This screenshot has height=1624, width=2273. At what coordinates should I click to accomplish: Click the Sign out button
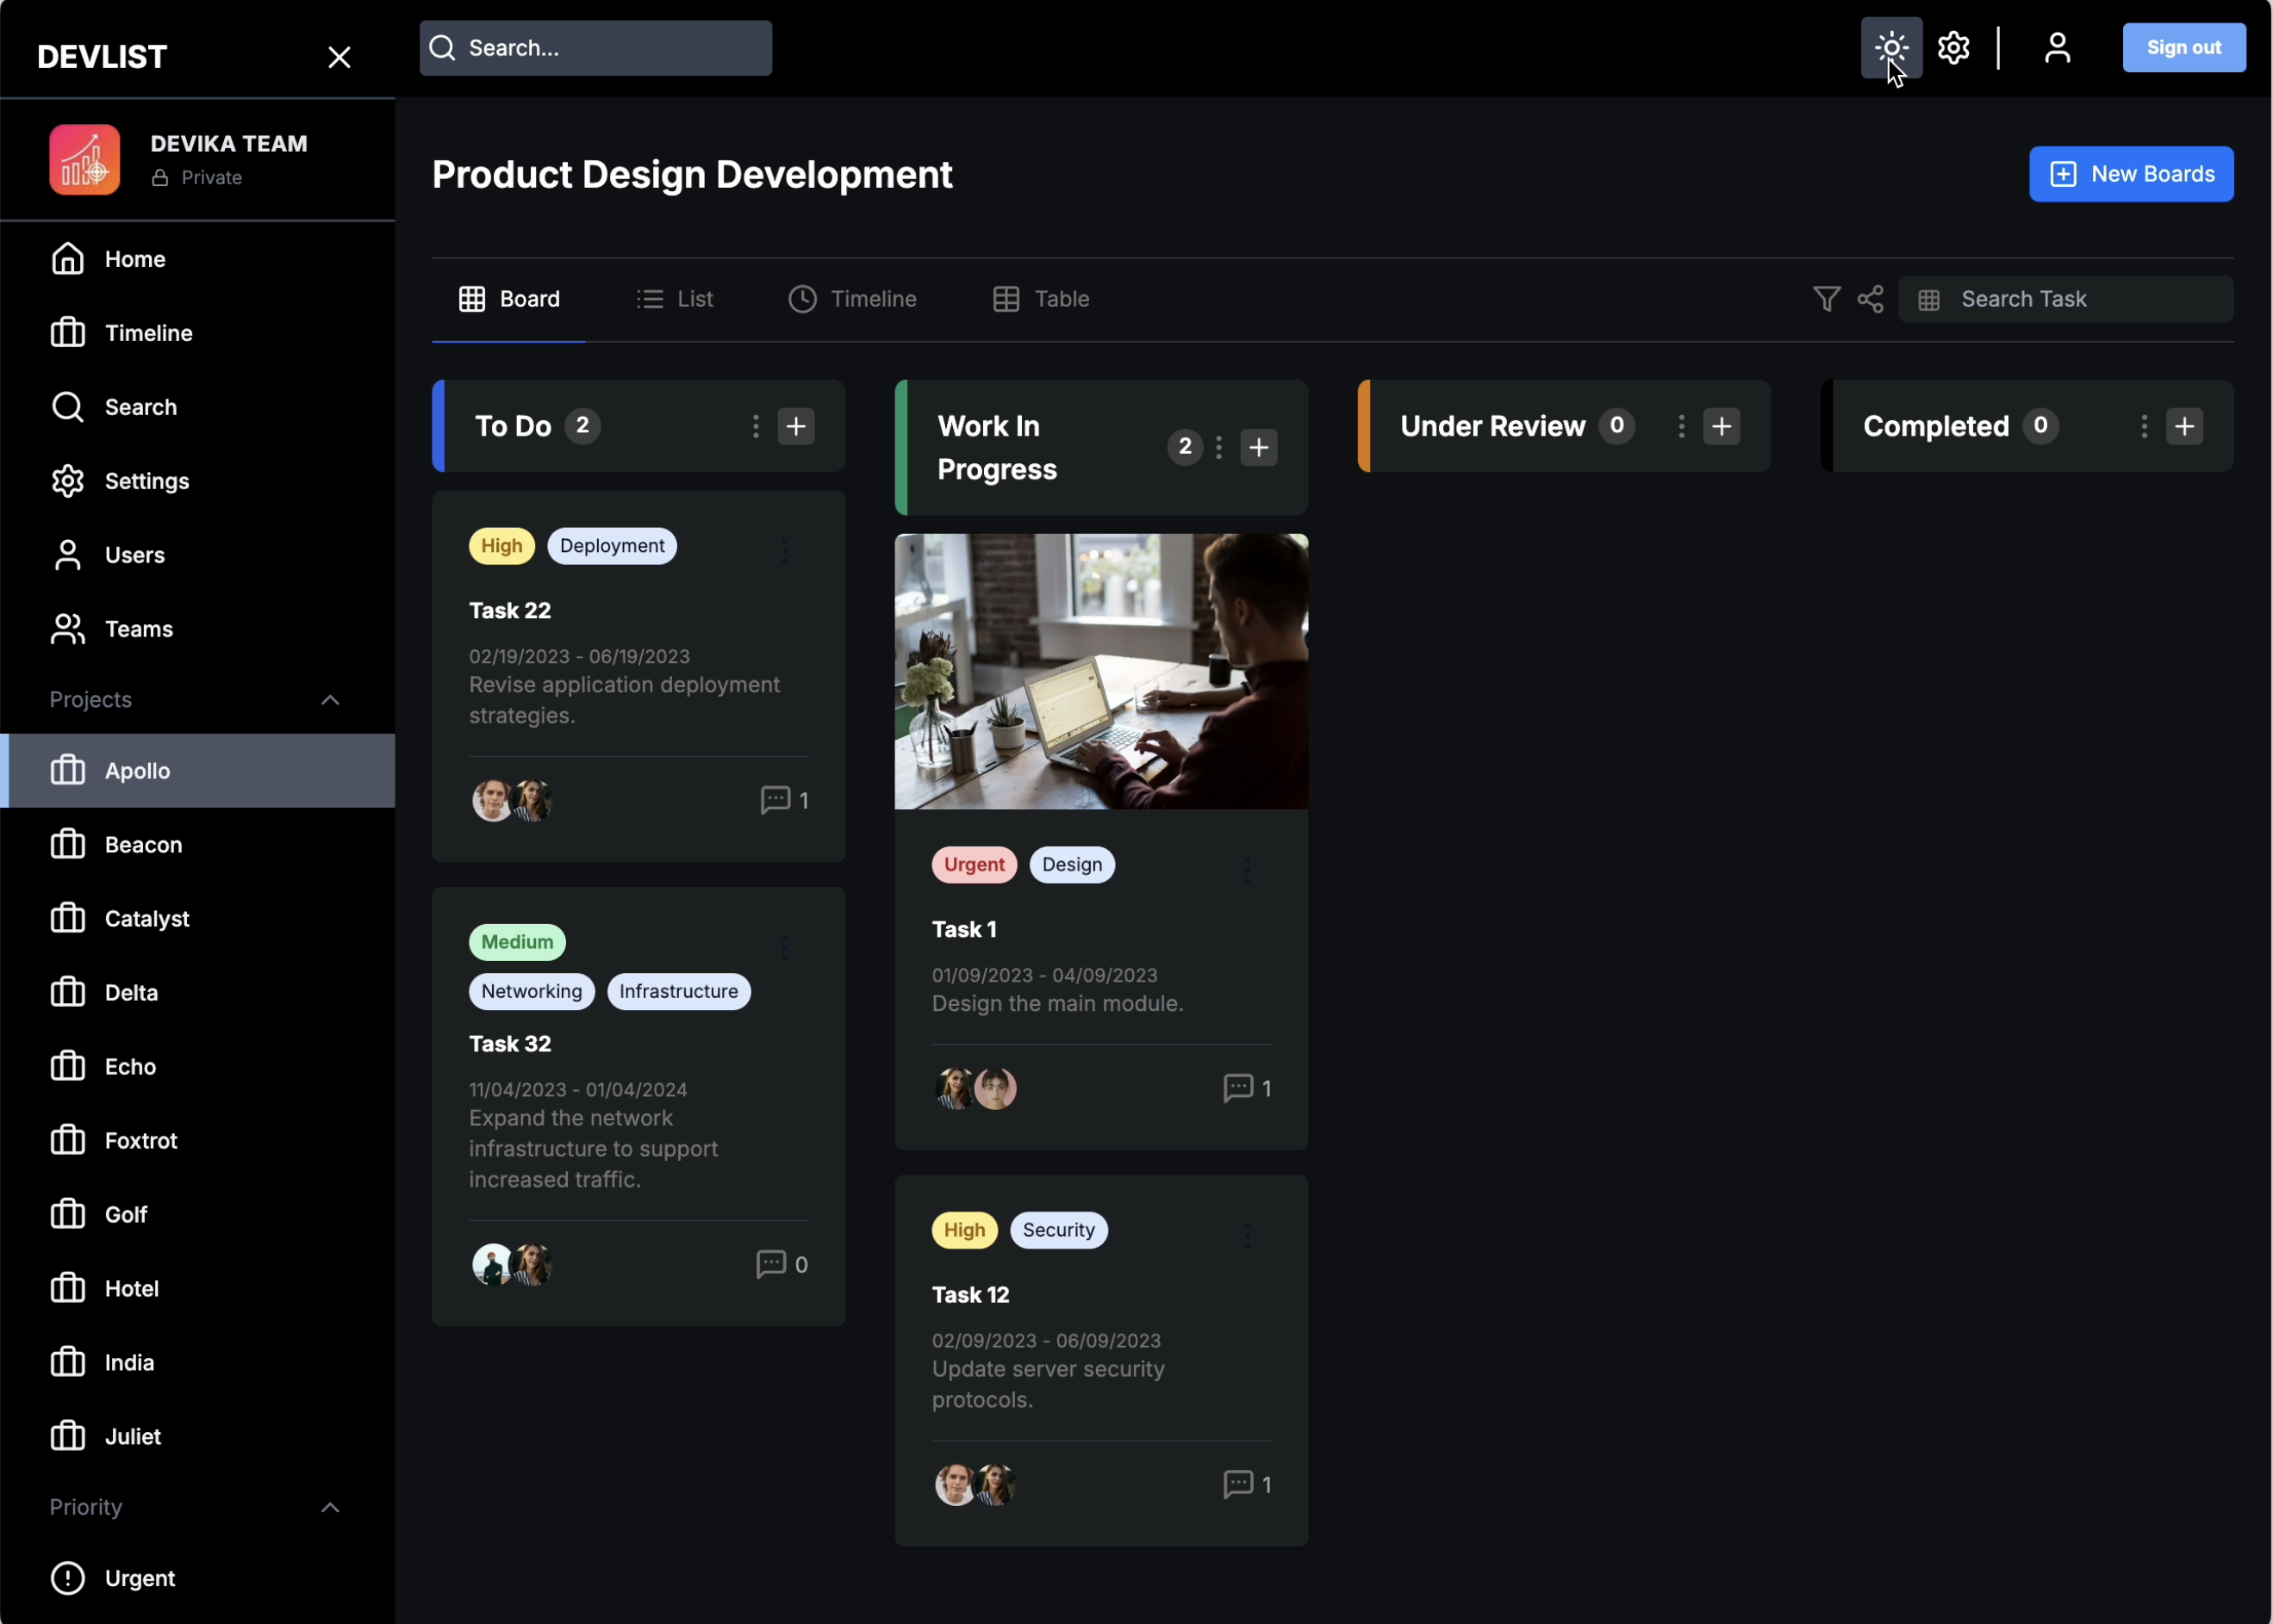pyautogui.click(x=2183, y=47)
